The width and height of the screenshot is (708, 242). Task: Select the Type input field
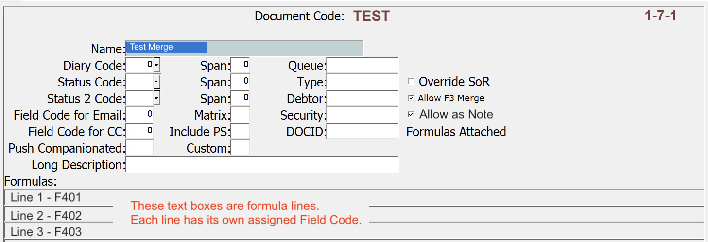[362, 82]
